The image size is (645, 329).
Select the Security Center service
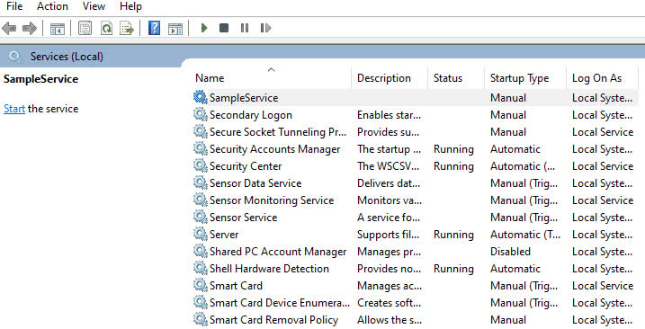point(246,166)
